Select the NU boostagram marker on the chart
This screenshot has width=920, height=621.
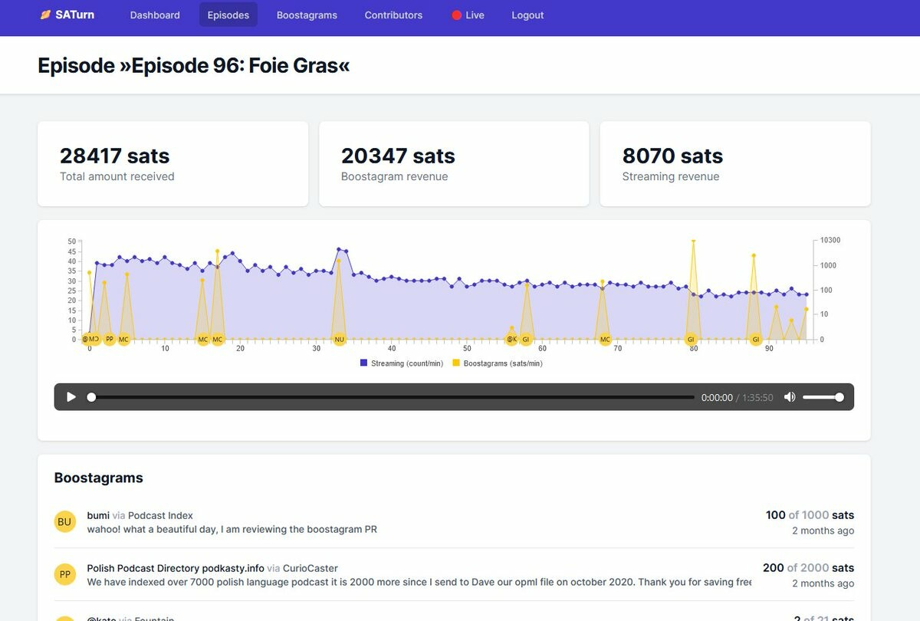point(340,339)
